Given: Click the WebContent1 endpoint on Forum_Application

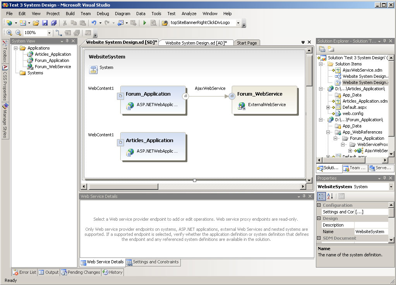Looking at the screenshot, I should pos(120,96).
